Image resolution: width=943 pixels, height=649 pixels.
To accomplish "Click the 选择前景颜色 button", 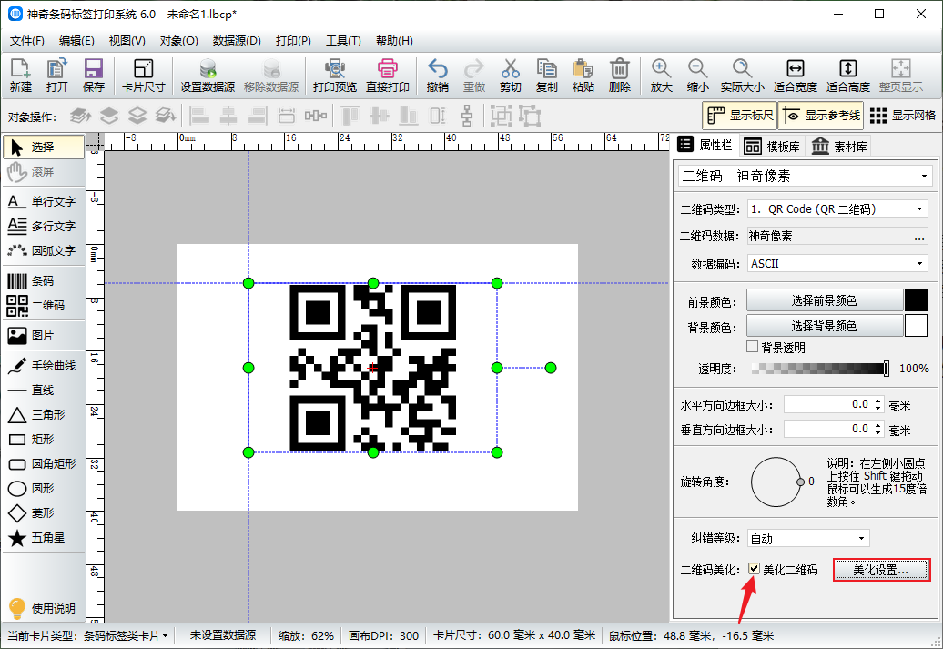I will 823,300.
